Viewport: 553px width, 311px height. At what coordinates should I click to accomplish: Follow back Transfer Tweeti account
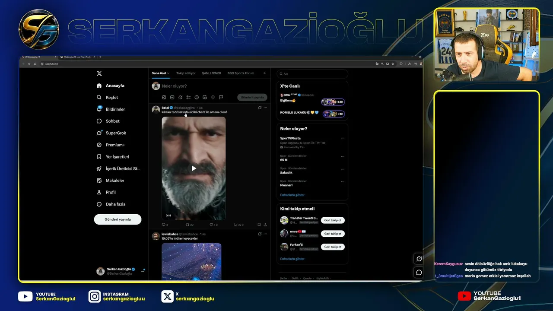[333, 220]
